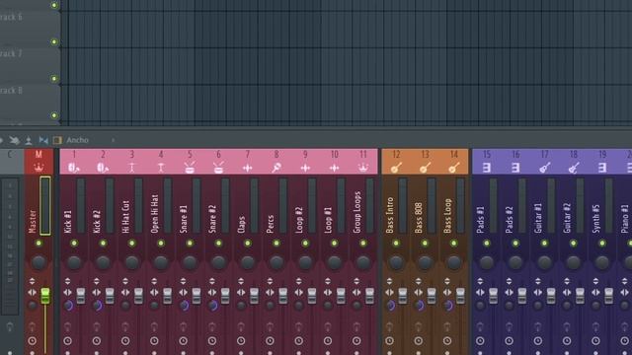Click the bass guitar icon on insert 12
The width and height of the screenshot is (632, 355).
(x=396, y=168)
